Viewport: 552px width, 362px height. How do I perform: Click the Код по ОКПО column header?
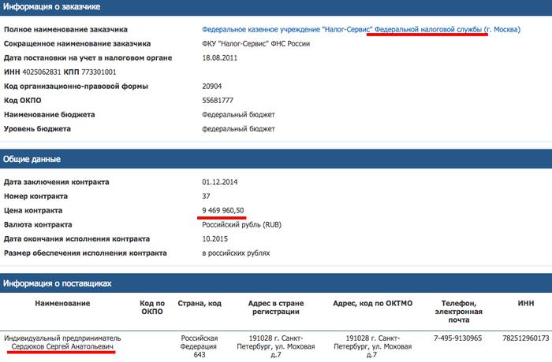coord(152,308)
